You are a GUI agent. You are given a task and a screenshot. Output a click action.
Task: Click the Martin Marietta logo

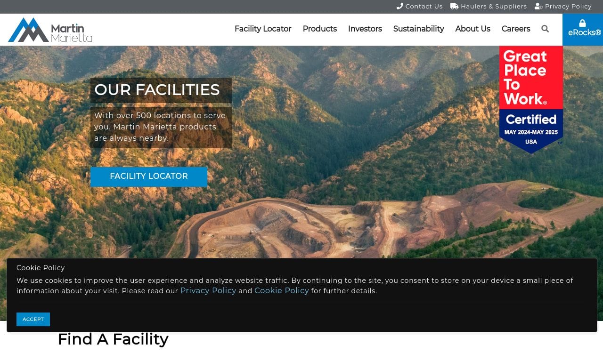point(50,30)
